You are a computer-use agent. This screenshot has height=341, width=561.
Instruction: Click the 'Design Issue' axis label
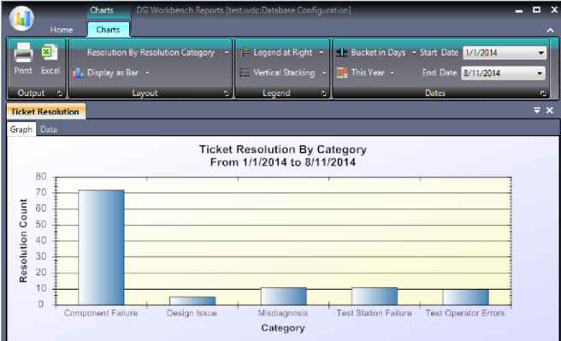192,313
